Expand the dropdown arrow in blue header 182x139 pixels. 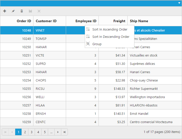[179, 3]
